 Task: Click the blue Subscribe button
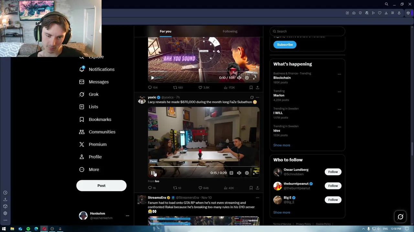[x=285, y=44]
